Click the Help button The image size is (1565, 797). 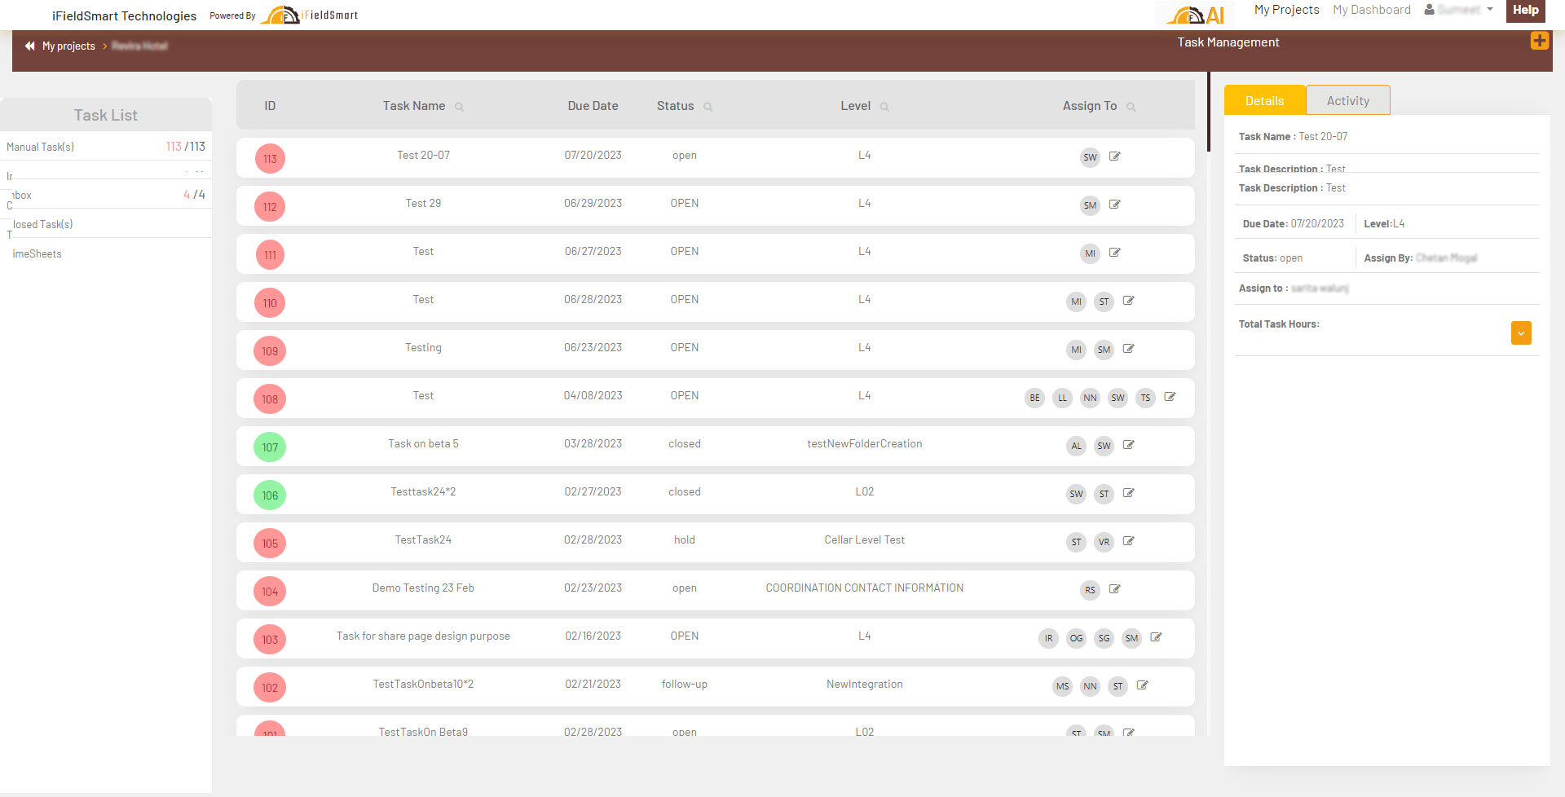[x=1525, y=11]
